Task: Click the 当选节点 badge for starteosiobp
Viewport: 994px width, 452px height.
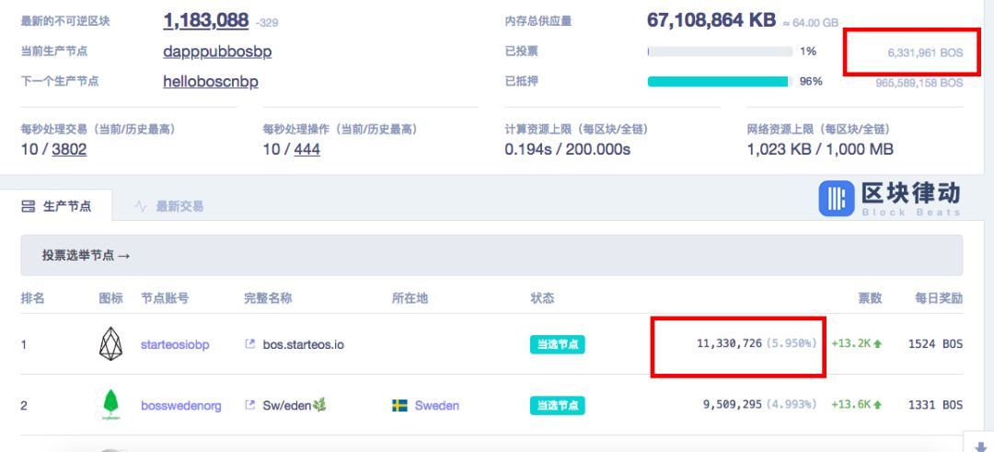Action: pyautogui.click(x=557, y=345)
